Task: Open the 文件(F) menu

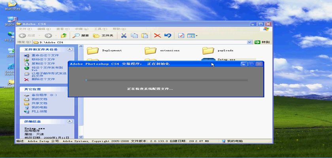Action: (25, 29)
